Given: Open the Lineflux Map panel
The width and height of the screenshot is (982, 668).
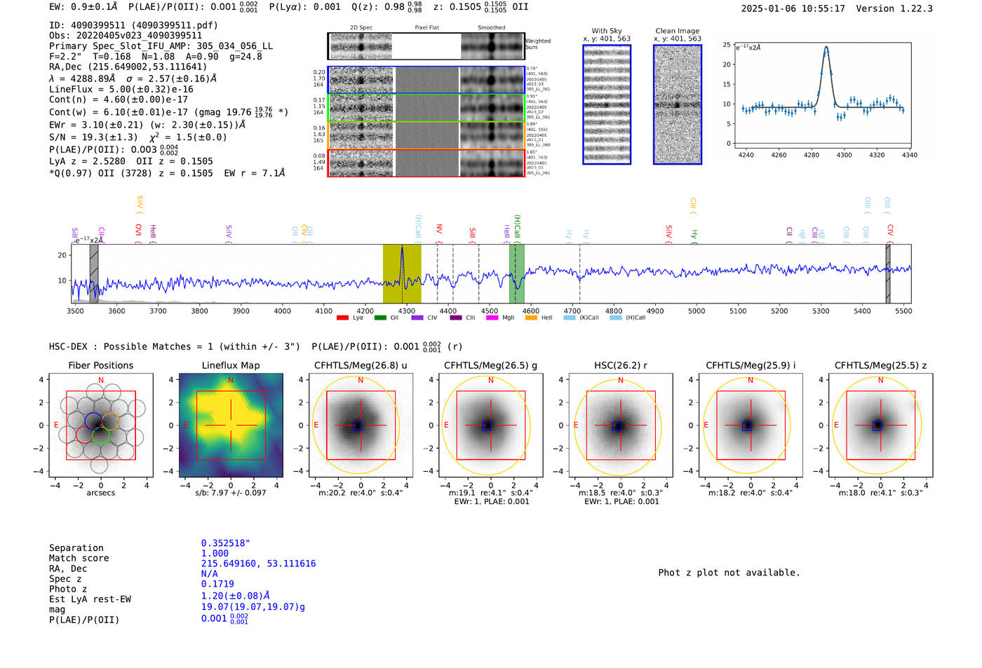Looking at the screenshot, I should click(x=231, y=425).
